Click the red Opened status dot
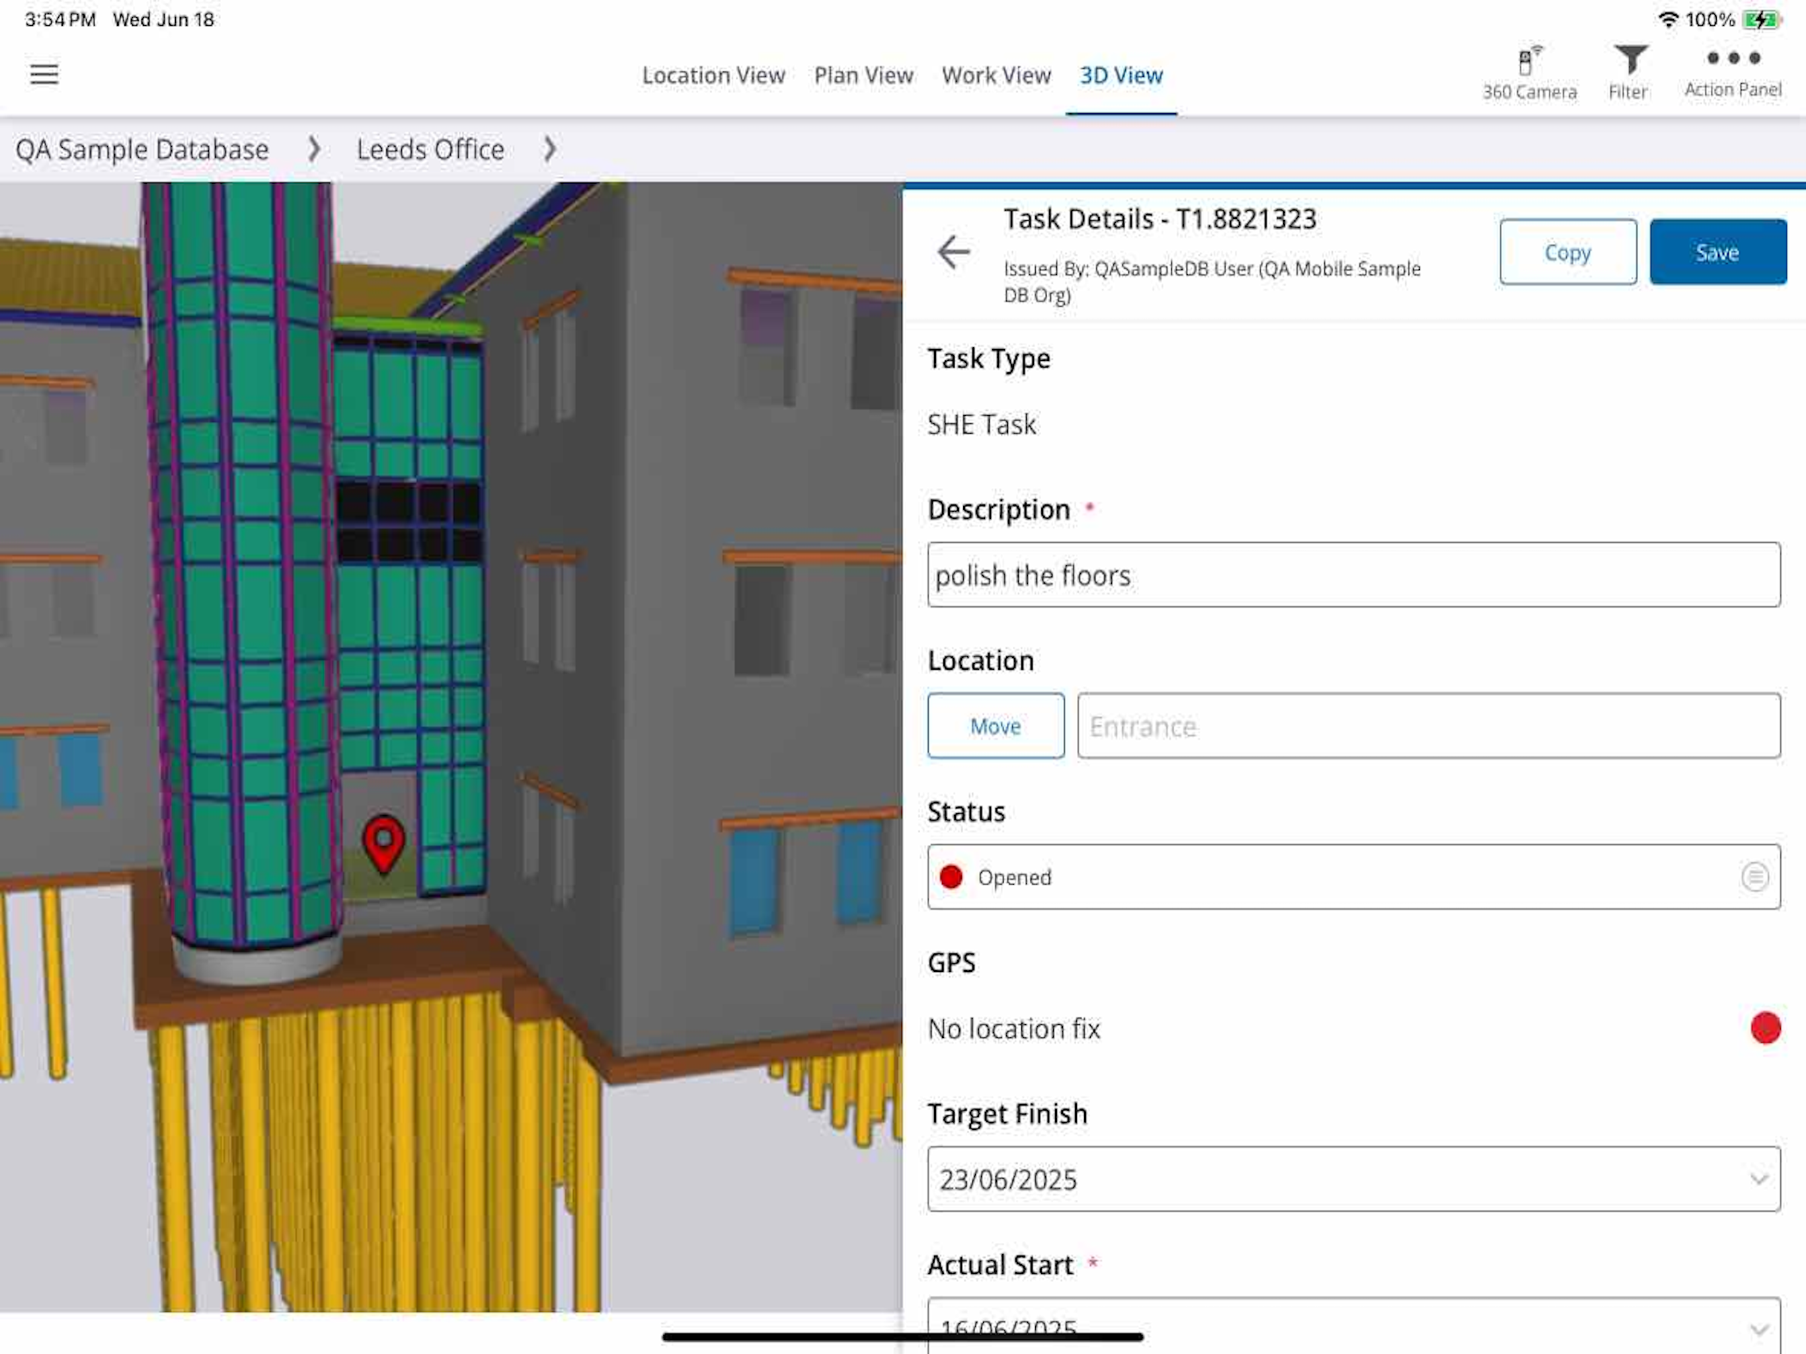Image resolution: width=1806 pixels, height=1354 pixels. [951, 877]
